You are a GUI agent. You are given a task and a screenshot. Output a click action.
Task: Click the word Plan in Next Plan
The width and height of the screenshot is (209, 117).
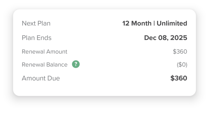tap(44, 23)
